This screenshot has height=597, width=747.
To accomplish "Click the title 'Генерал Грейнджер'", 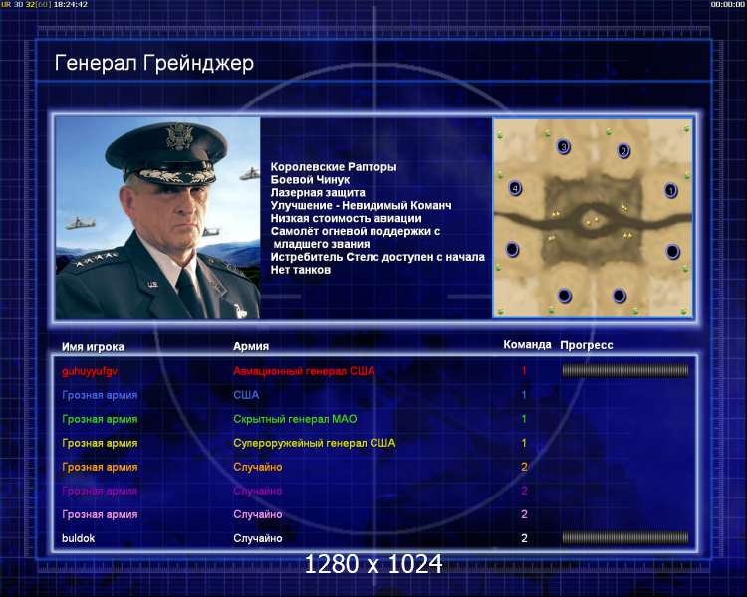I will [x=153, y=63].
